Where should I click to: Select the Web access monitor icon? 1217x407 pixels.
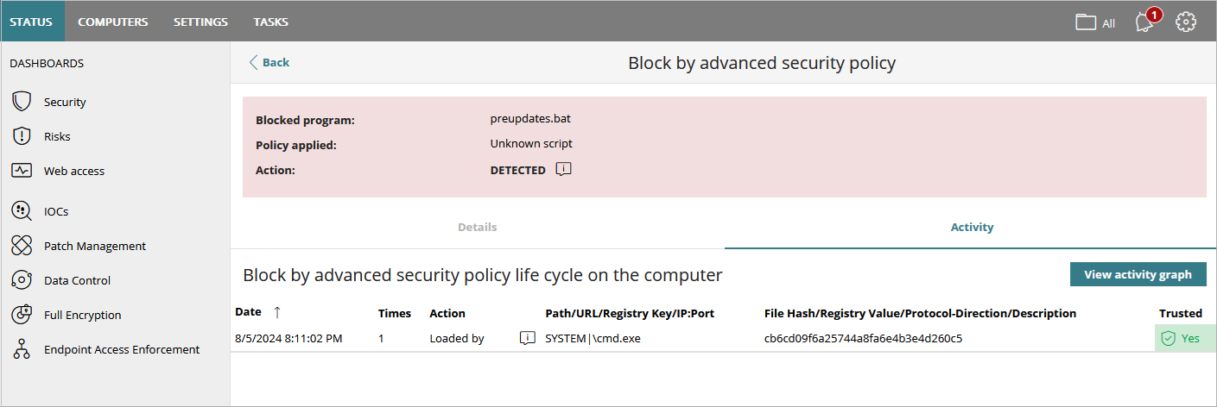click(22, 171)
